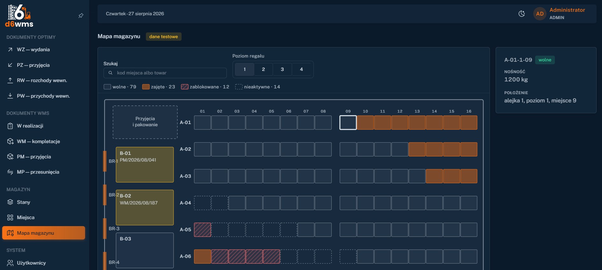
Task: Select occupied slot A-06 column 01
Action: pos(203,257)
